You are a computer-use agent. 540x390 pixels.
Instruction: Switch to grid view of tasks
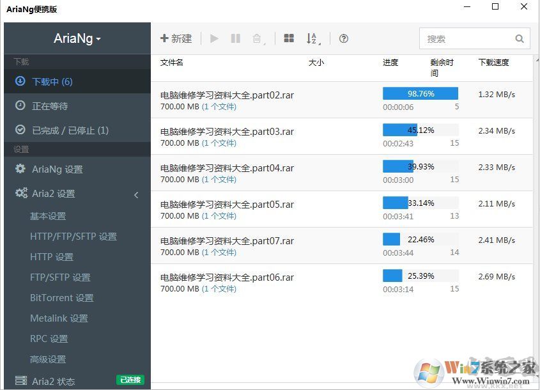pyautogui.click(x=289, y=38)
